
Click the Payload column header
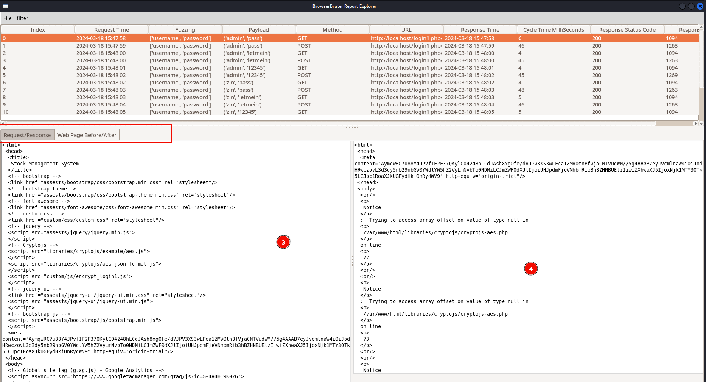259,30
